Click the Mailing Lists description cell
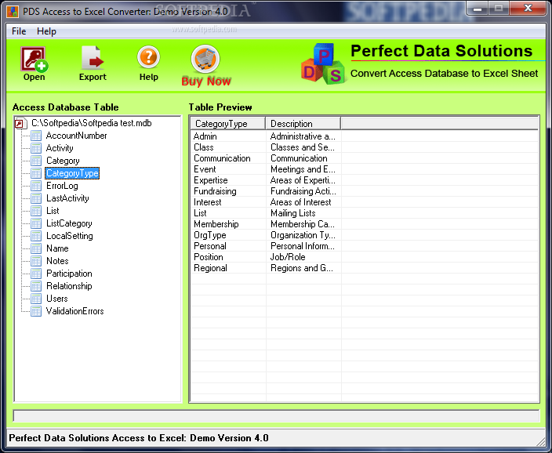Image resolution: width=552 pixels, height=453 pixels. 293,213
